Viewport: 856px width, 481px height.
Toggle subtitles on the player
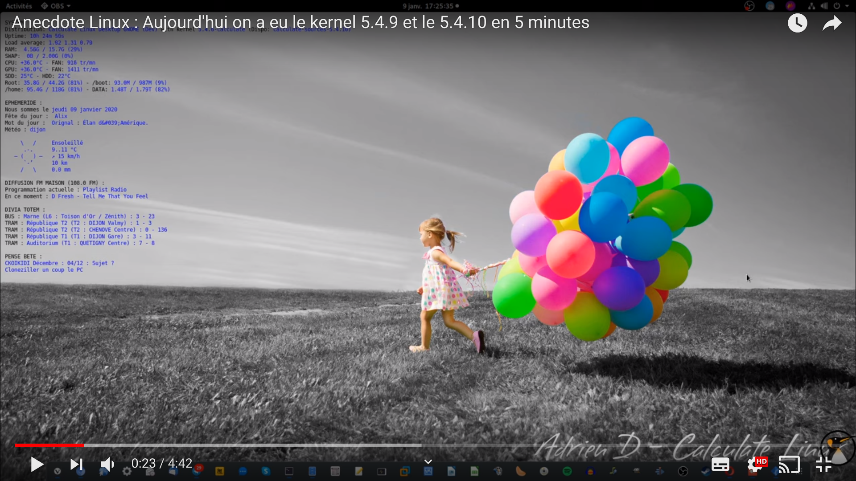coord(720,465)
